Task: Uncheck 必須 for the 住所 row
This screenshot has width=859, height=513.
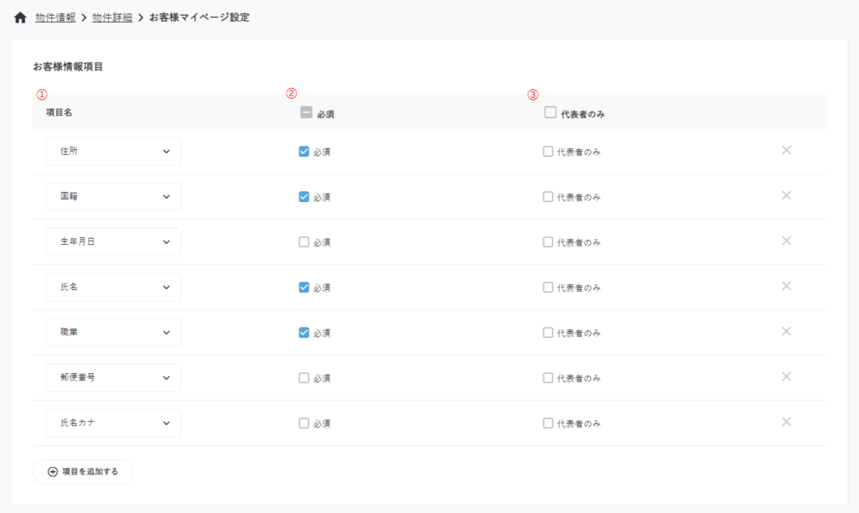Action: click(x=304, y=152)
